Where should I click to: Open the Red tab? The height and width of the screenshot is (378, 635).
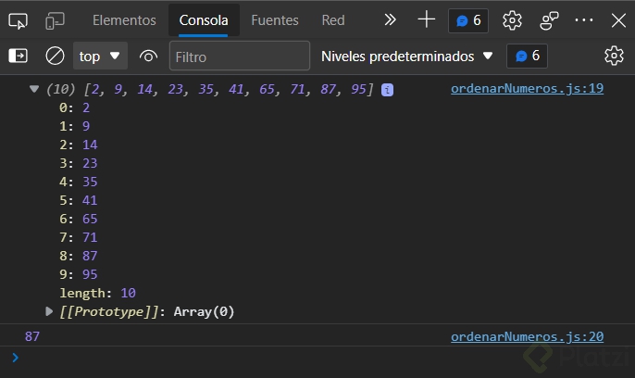tap(333, 20)
